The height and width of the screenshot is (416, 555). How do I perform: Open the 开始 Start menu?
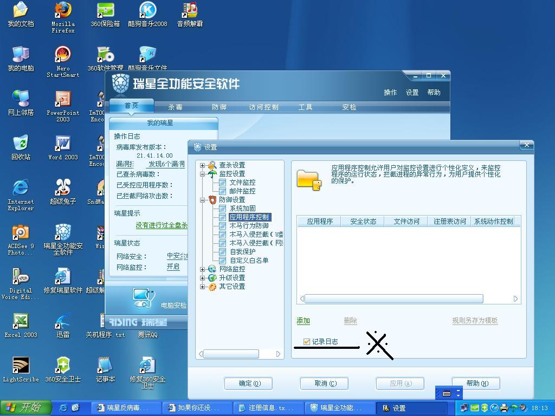click(x=26, y=408)
